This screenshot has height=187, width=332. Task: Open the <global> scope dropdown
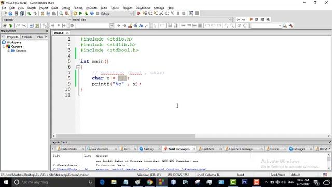[x=70, y=20]
